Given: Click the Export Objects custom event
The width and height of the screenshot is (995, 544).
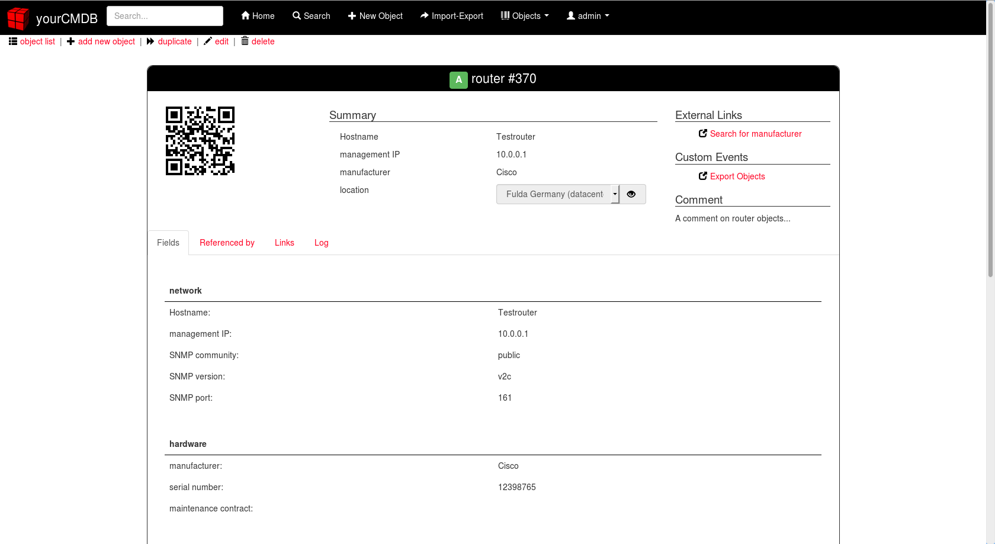Looking at the screenshot, I should [737, 176].
